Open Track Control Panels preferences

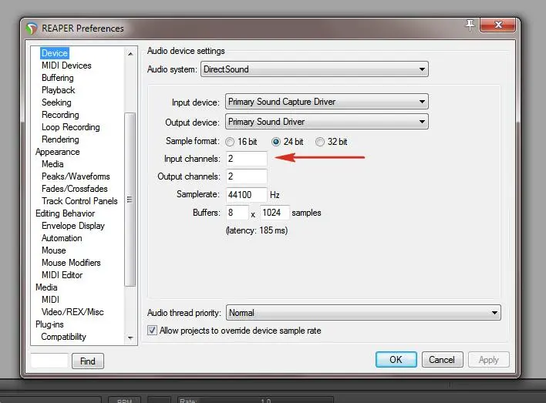coord(79,201)
